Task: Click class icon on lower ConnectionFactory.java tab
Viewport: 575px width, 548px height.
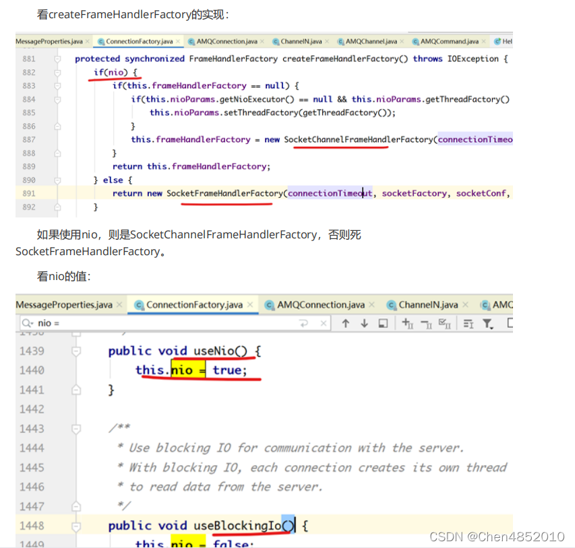Action: (x=139, y=305)
